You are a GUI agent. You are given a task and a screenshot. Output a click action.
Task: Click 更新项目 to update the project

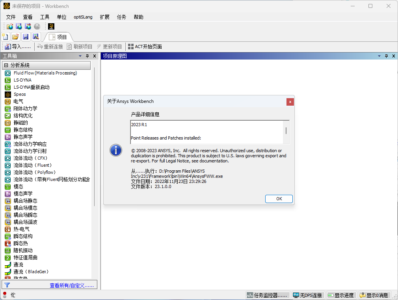[110, 47]
